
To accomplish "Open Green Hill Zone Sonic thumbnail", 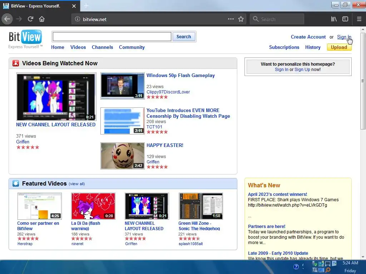I will tap(201, 206).
